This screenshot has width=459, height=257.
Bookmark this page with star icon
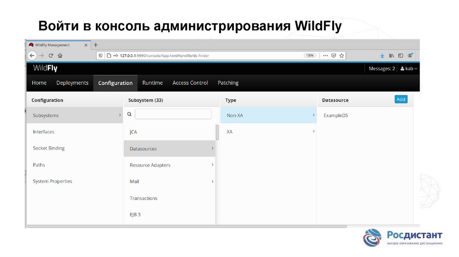(x=342, y=56)
